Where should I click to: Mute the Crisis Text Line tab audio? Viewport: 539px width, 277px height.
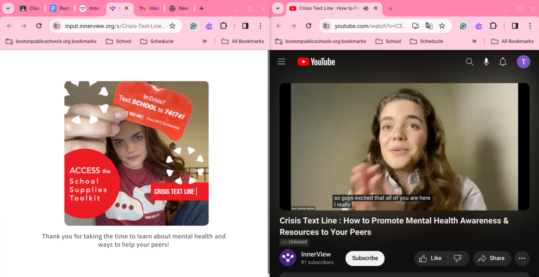click(x=366, y=8)
